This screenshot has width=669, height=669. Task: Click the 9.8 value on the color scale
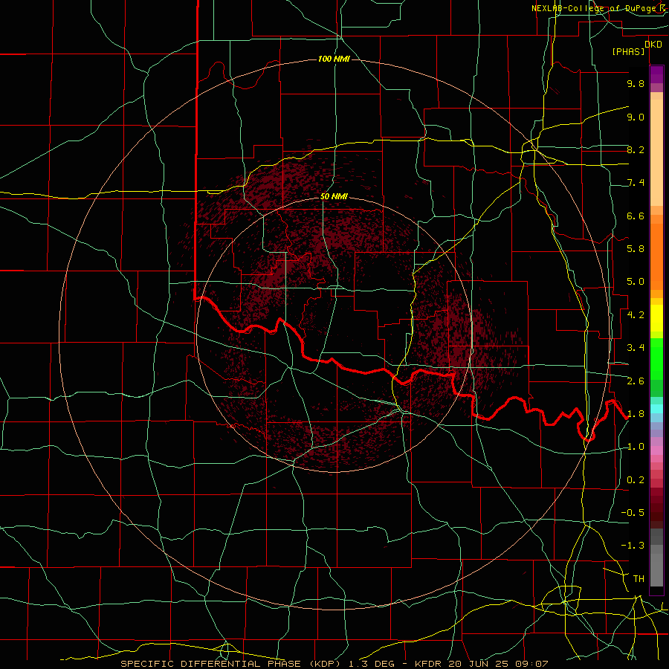[x=636, y=83]
